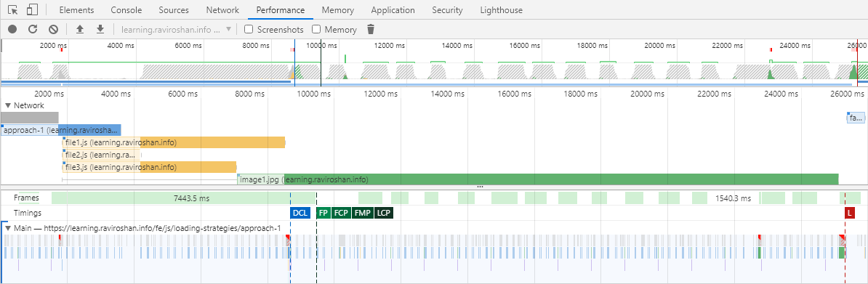The width and height of the screenshot is (868, 284).
Task: Open the Lighthouse tab
Action: [502, 10]
